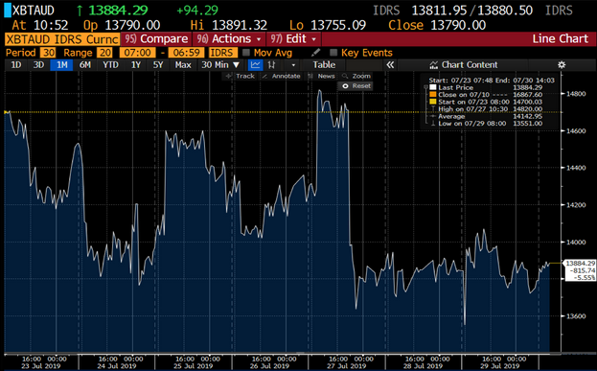Select the 1D time range
Viewport: 597px width, 371px height.
(x=15, y=65)
